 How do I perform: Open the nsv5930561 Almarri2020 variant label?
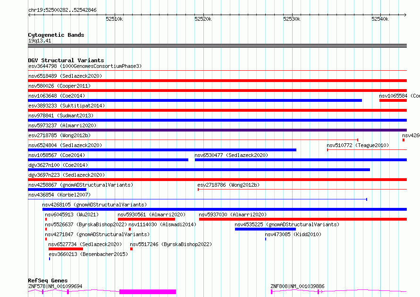(x=151, y=214)
